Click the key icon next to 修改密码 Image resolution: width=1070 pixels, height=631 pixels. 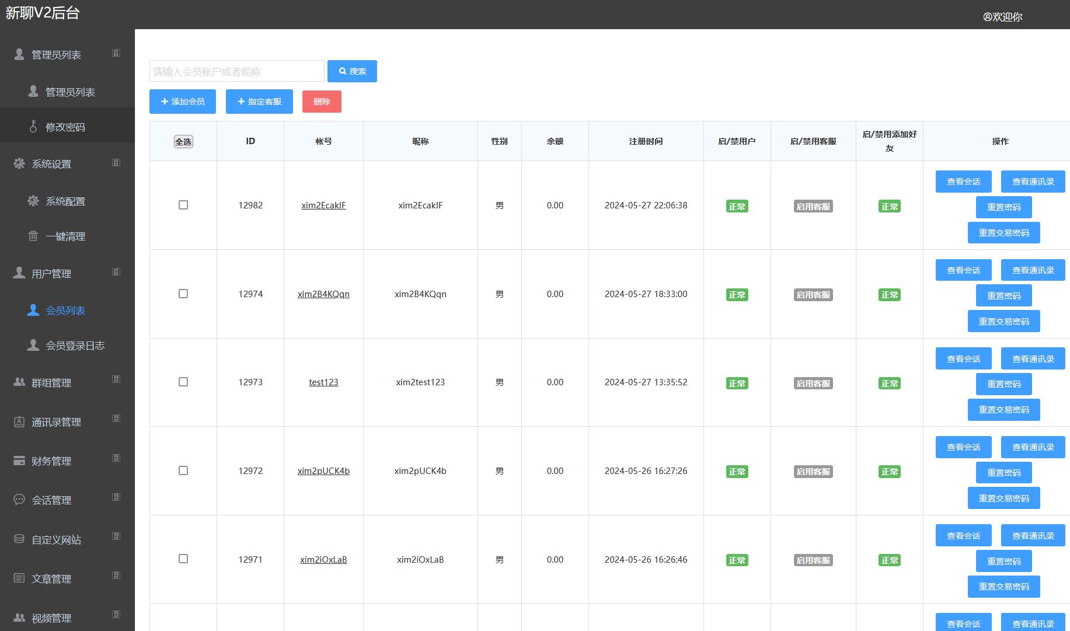point(33,127)
